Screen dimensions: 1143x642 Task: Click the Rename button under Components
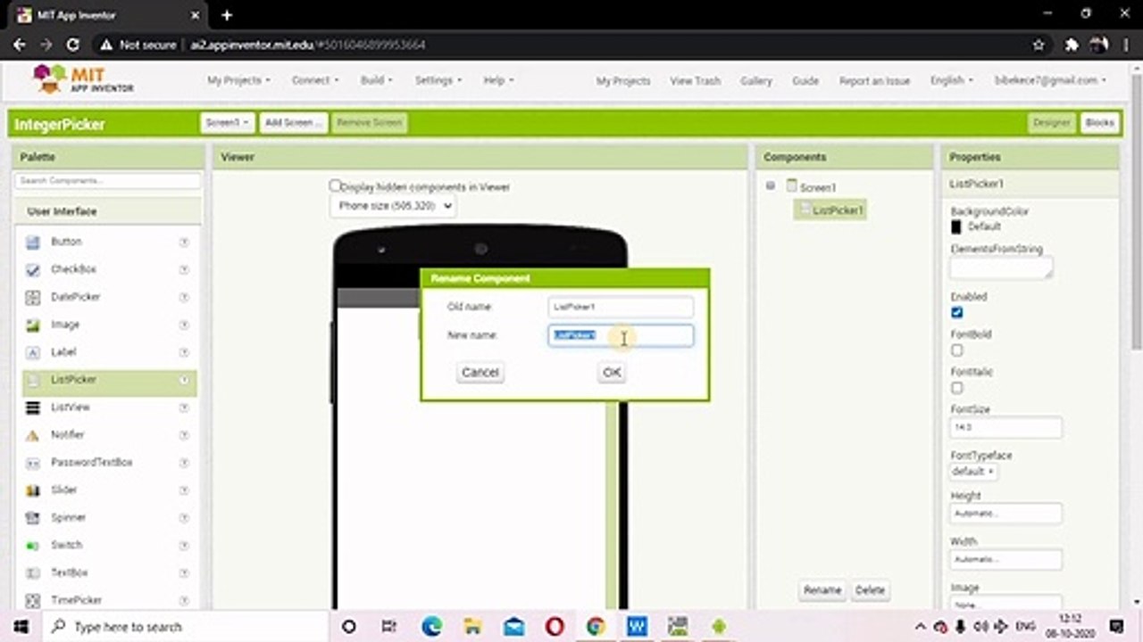point(822,590)
